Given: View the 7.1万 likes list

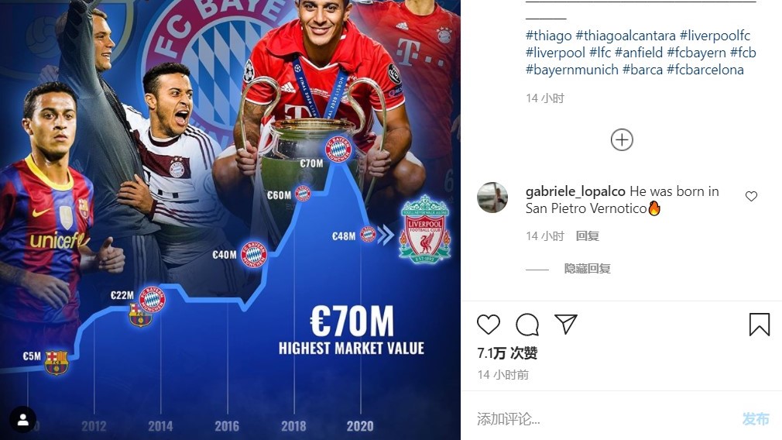Looking at the screenshot, I should (x=507, y=353).
